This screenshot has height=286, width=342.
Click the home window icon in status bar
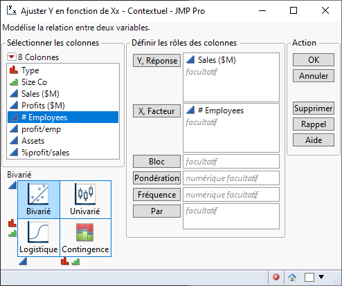point(292,277)
